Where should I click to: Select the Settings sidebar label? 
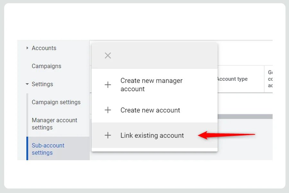[x=42, y=84]
